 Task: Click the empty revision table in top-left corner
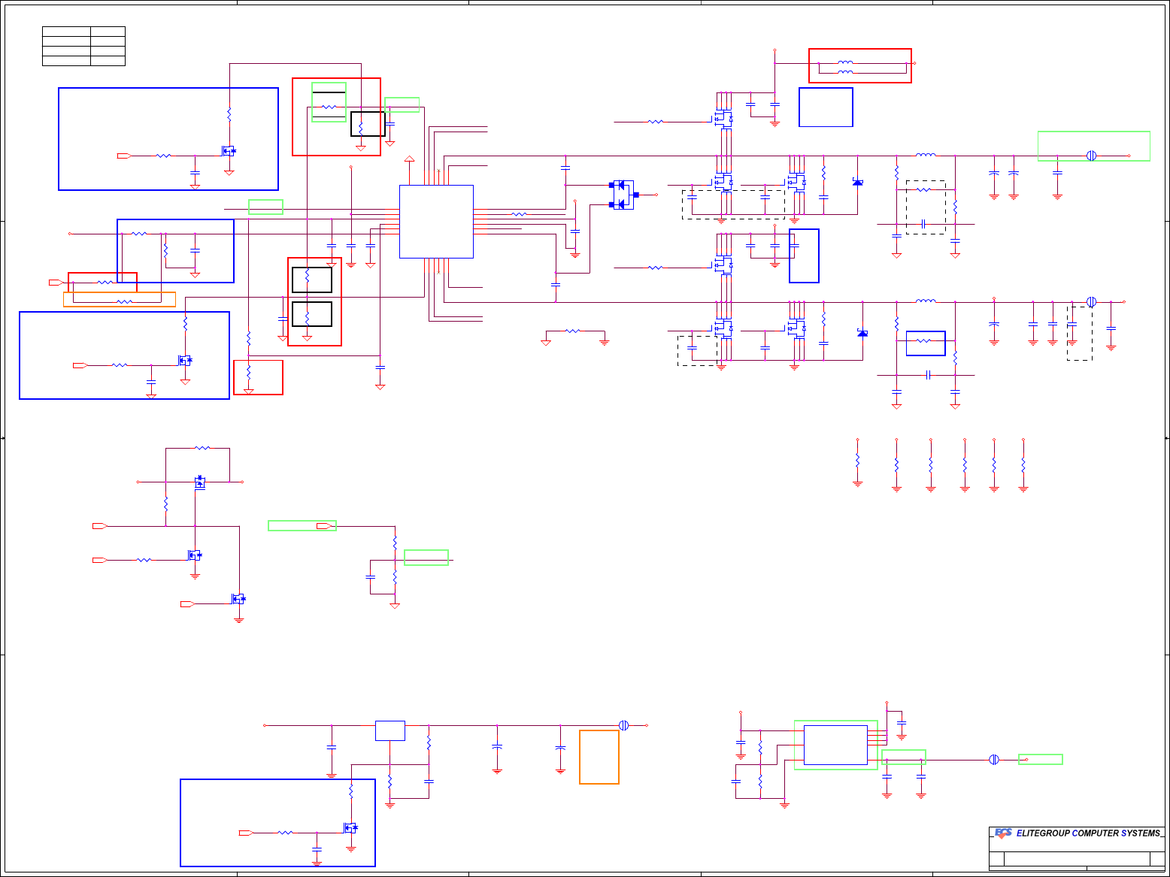click(x=83, y=46)
